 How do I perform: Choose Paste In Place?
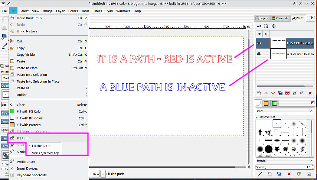[x=49, y=68]
